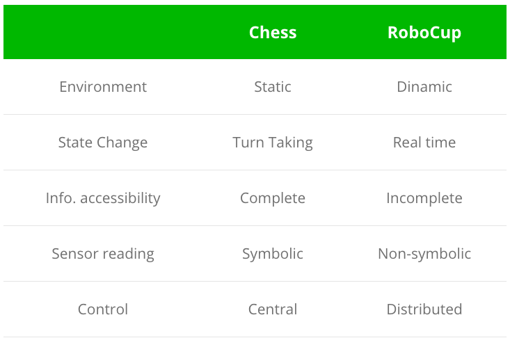Click the Distributed cell under RoboCup

424,309
